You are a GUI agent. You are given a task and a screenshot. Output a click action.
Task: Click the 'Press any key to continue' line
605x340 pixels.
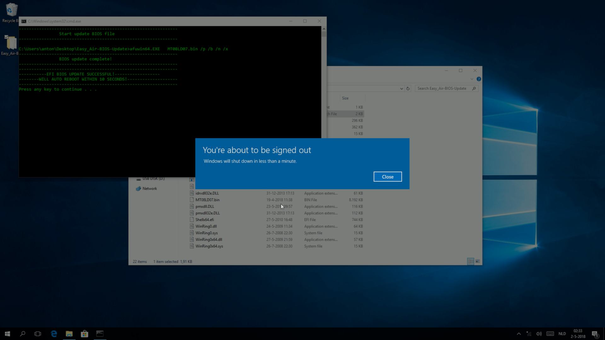click(x=58, y=89)
